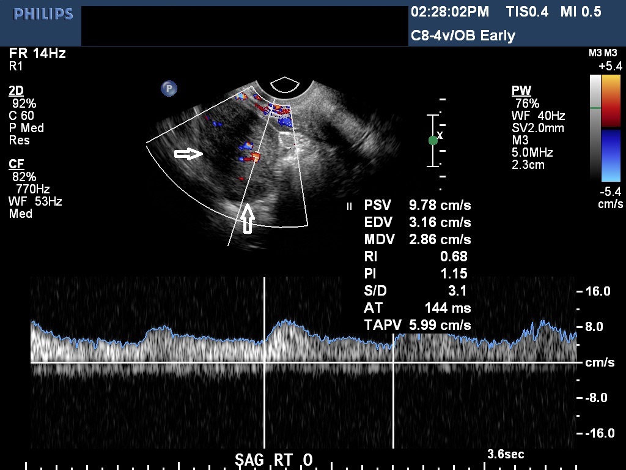This screenshot has height=470, width=626.
Task: Click the transducer orientation marker at sector top
Action: [x=282, y=85]
